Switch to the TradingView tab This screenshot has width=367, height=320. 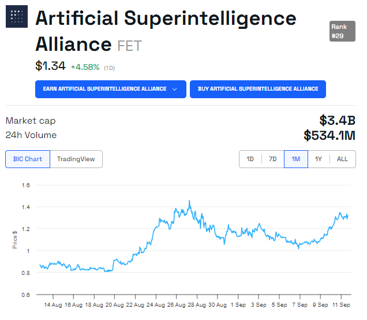[76, 159]
